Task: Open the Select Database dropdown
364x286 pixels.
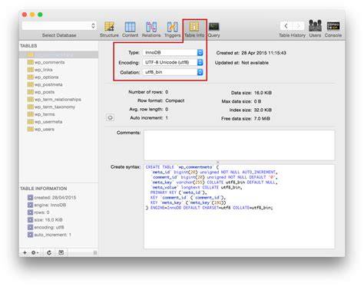Action: click(59, 26)
